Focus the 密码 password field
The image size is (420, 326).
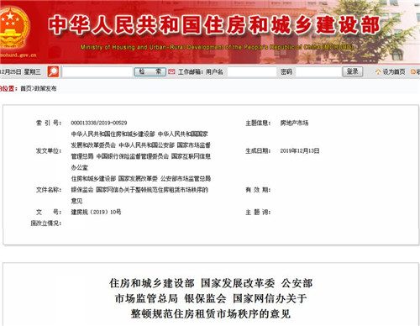click(x=318, y=72)
